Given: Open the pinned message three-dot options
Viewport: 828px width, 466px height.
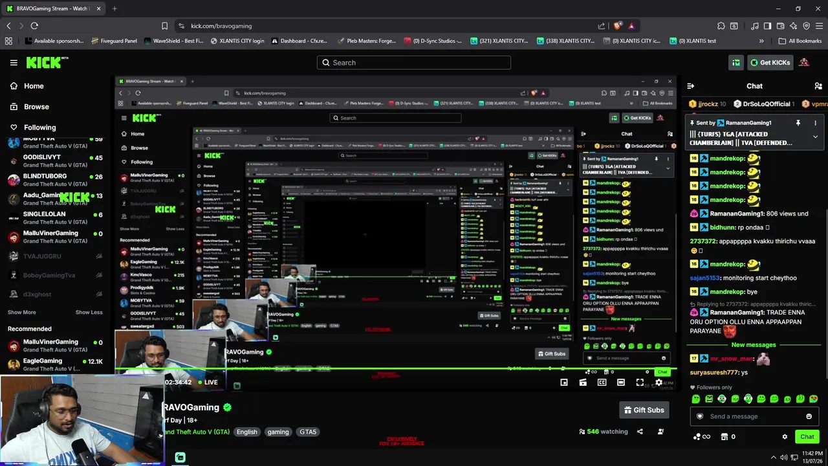Looking at the screenshot, I should (815, 123).
